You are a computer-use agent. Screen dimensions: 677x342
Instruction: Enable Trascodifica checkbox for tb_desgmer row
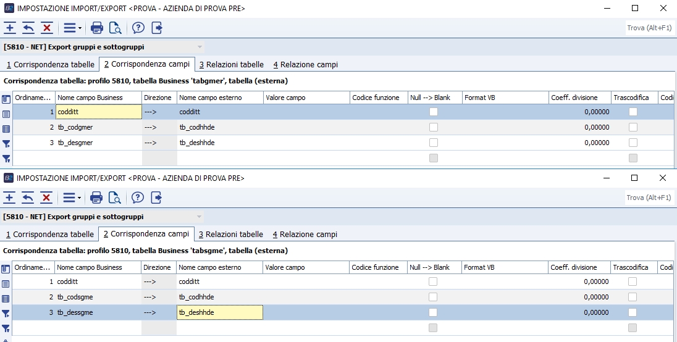point(633,143)
